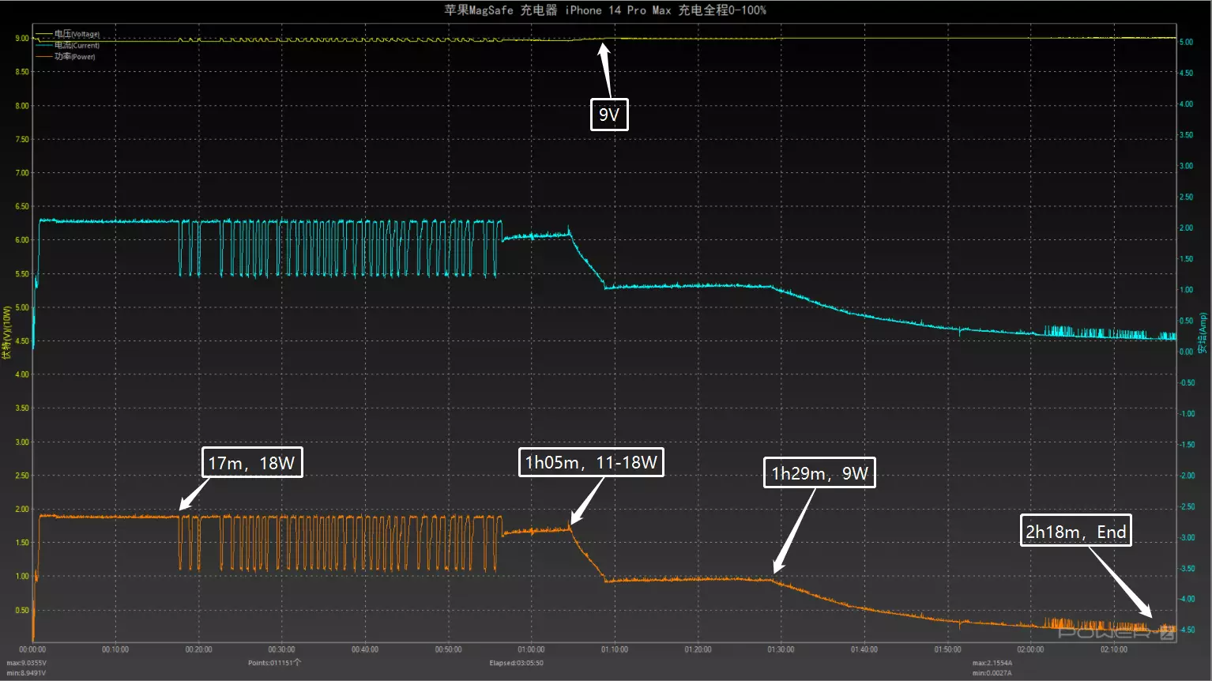
Task: Click the 8.00 left axis value
Action: (22, 105)
